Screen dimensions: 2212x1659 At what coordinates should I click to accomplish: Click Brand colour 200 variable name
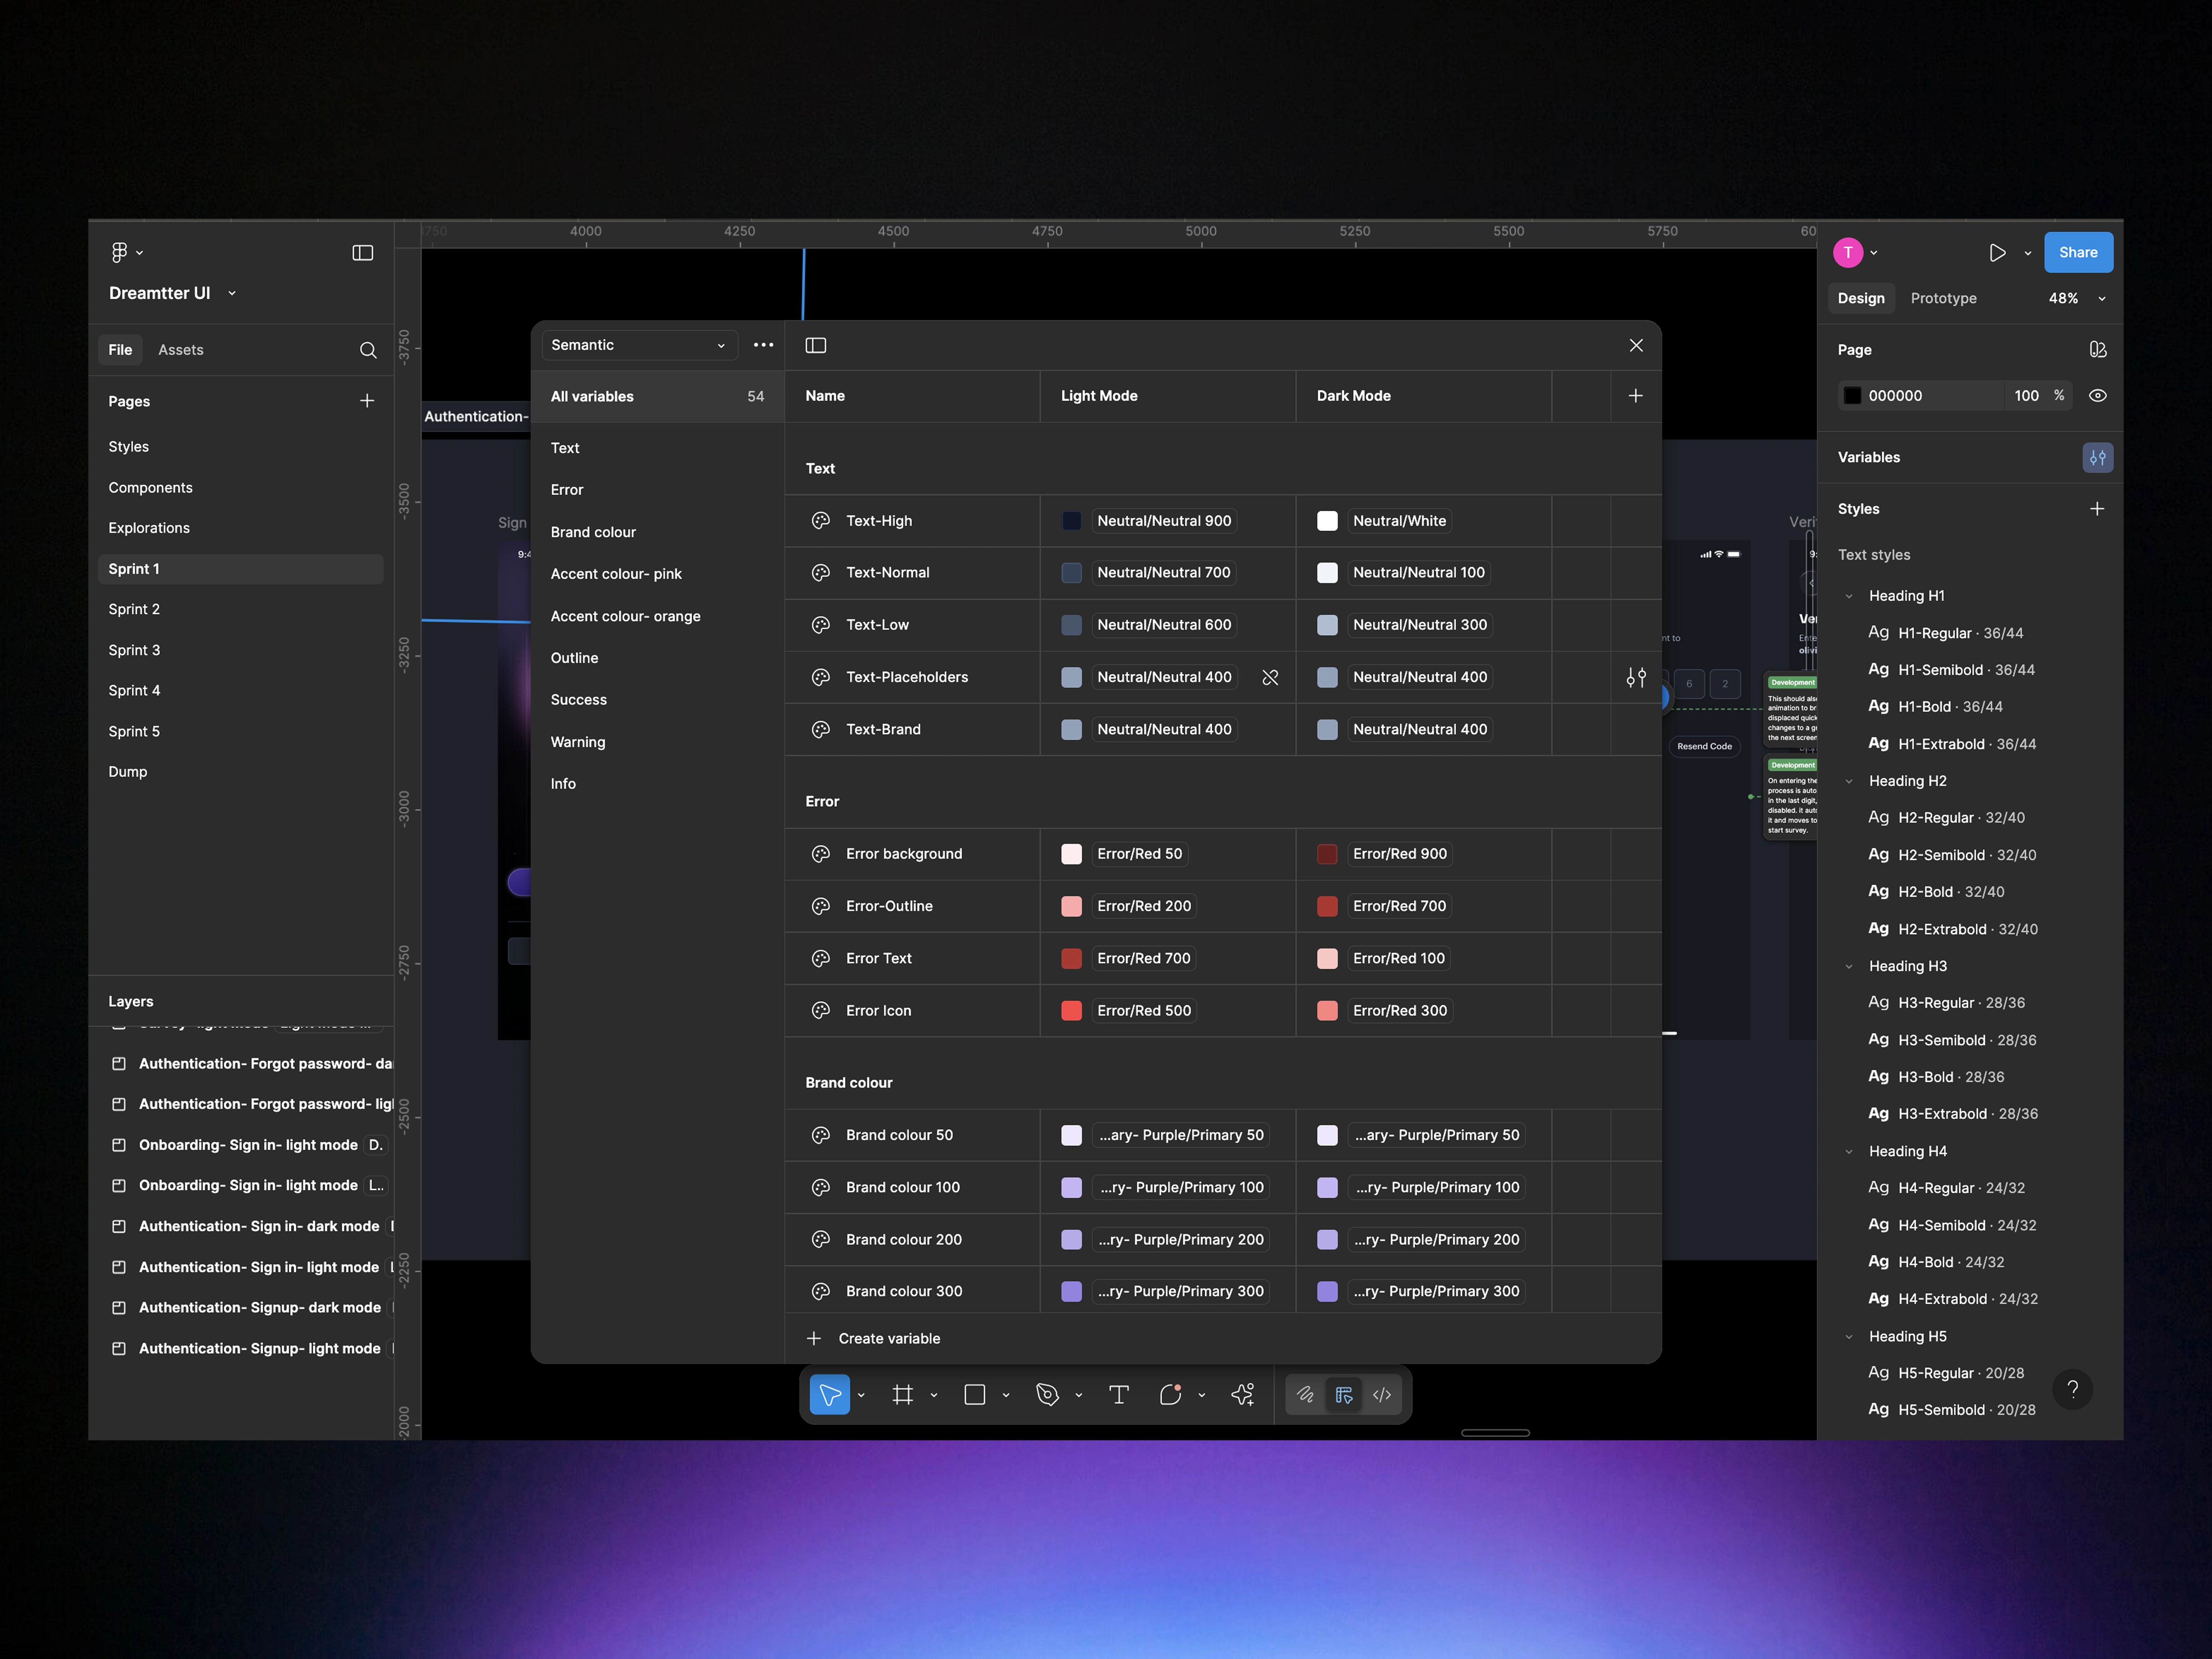904,1240
